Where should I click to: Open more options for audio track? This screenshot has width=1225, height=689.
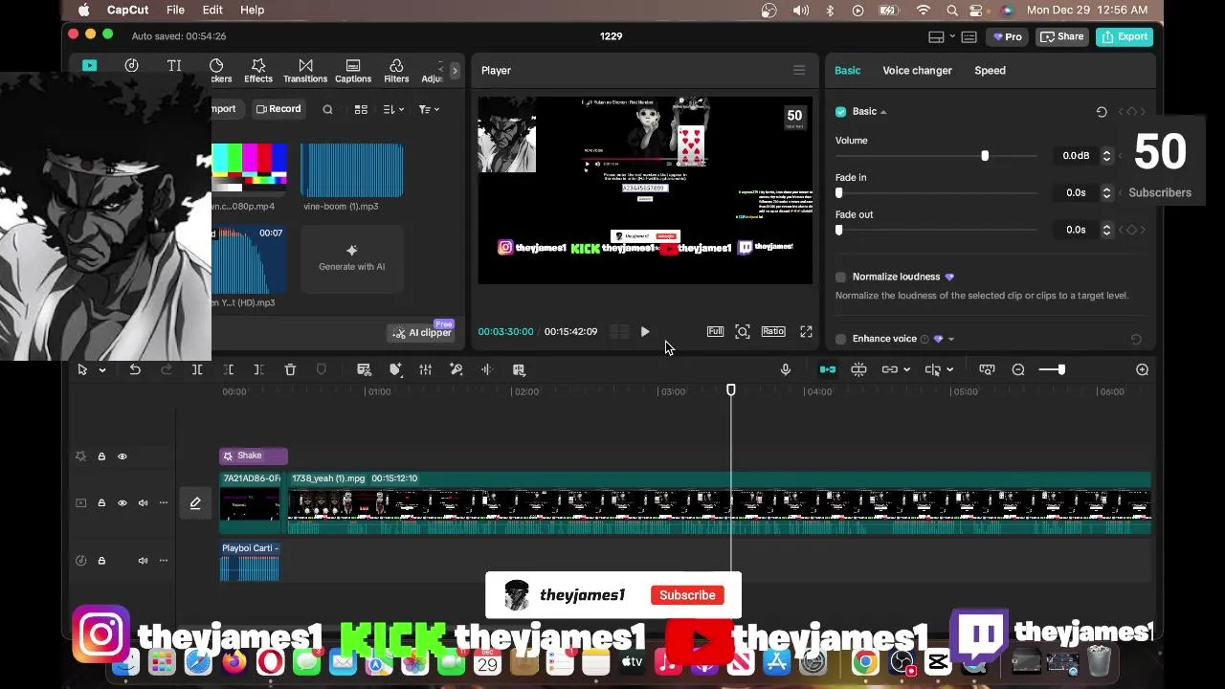pos(164,561)
